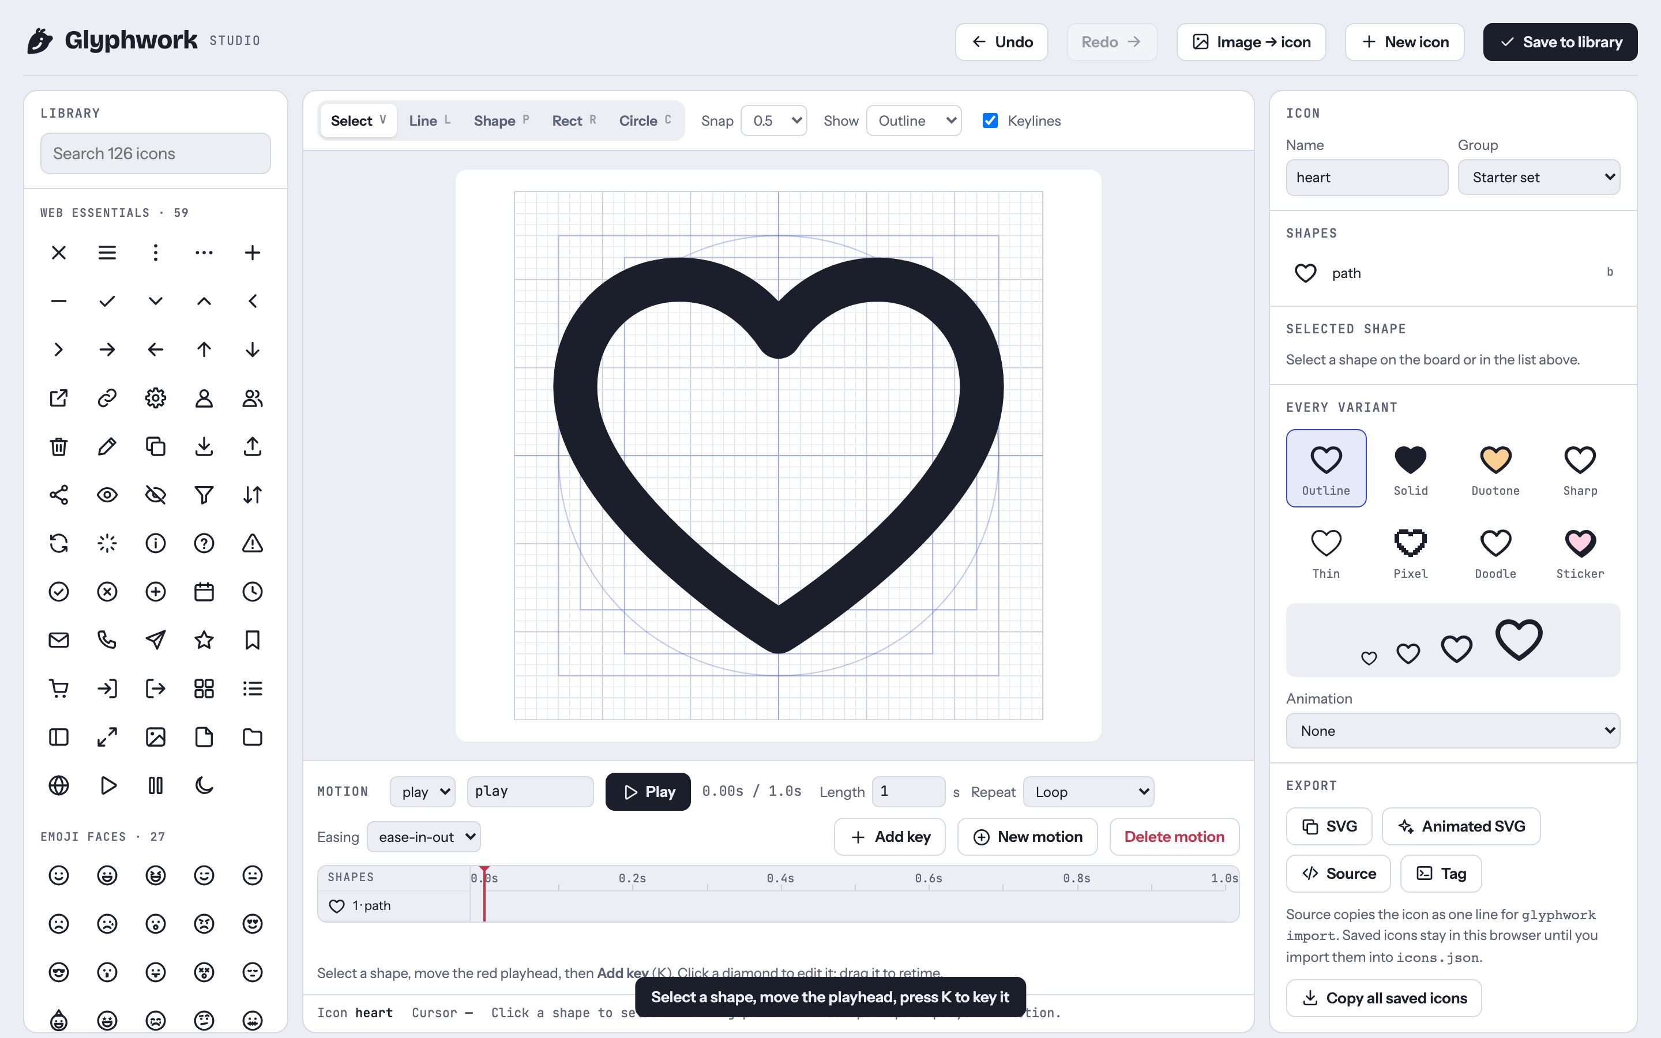Pick the settings gear library icon

pyautogui.click(x=156, y=398)
